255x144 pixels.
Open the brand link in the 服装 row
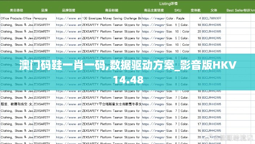[x=69, y=104]
